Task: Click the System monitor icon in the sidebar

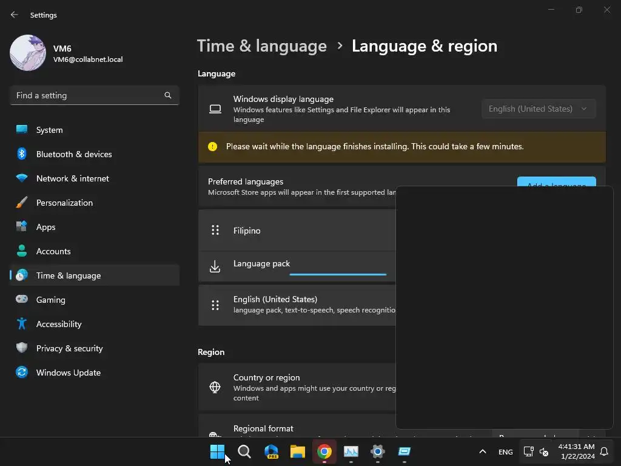Action: [x=22, y=129]
